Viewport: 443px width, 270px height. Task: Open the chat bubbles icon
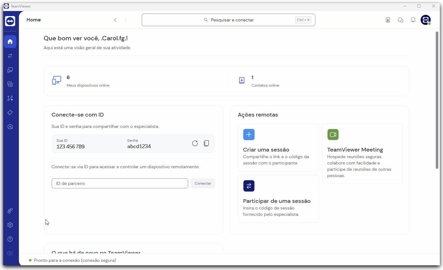tap(400, 20)
